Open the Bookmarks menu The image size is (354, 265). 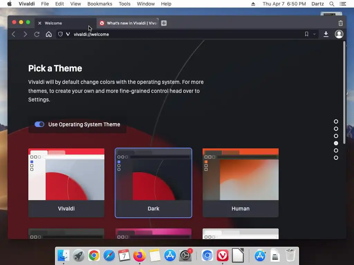click(100, 4)
